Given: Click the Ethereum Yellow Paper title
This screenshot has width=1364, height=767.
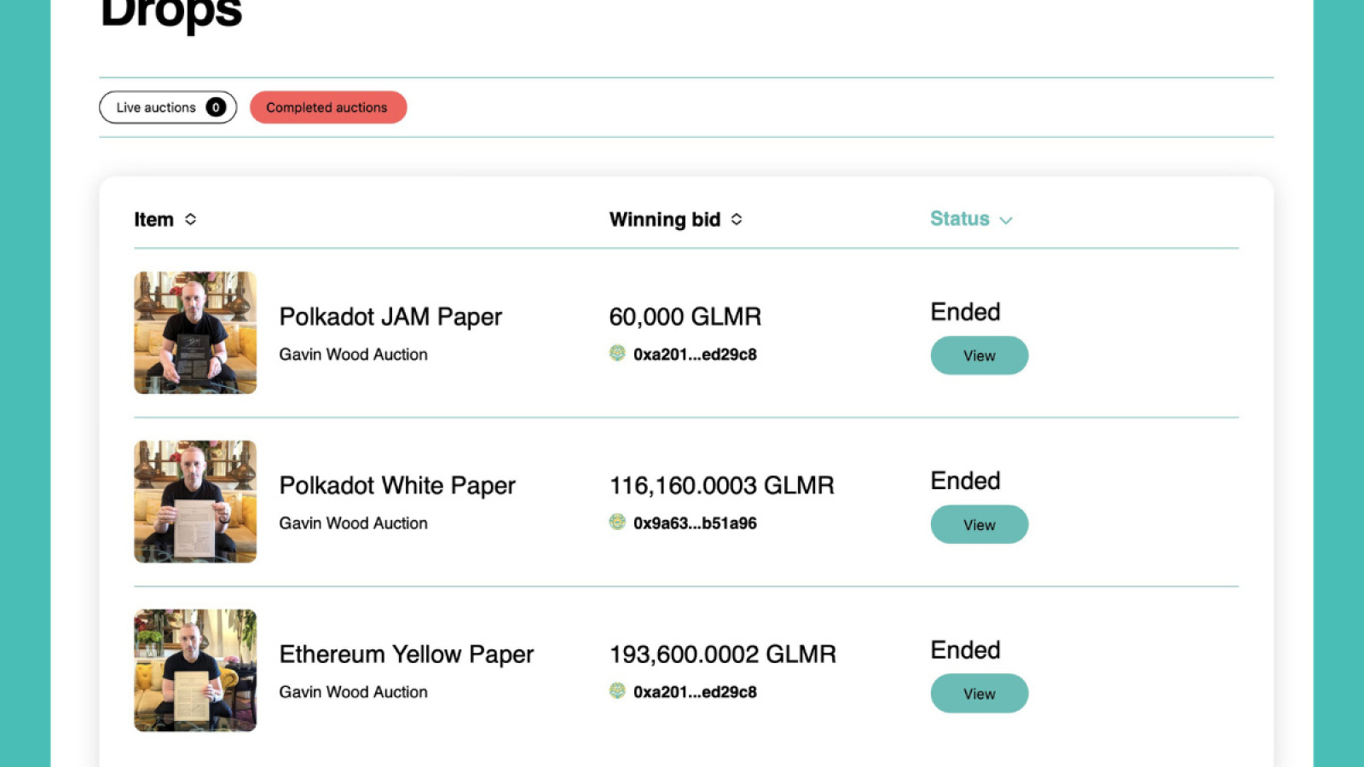Looking at the screenshot, I should (x=407, y=655).
